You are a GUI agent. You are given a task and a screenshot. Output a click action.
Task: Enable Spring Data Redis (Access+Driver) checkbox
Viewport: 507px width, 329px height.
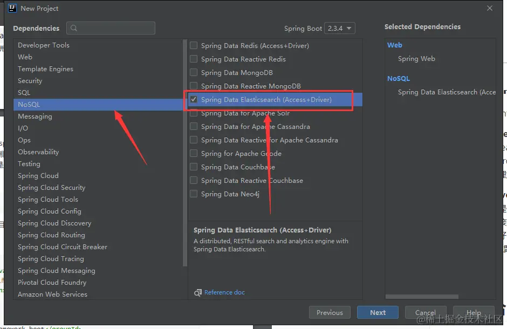(194, 45)
